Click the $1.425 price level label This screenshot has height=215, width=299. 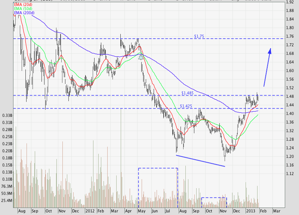pyautogui.click(x=186, y=106)
